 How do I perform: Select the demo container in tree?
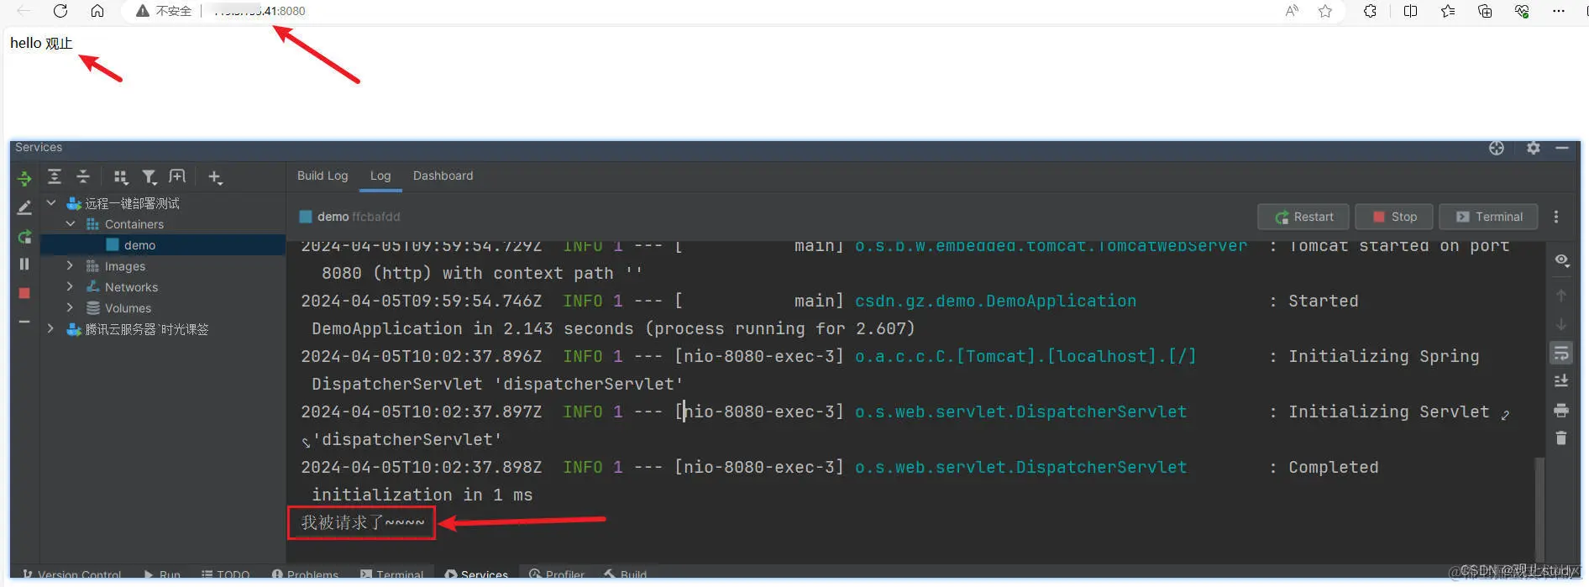[x=163, y=245]
